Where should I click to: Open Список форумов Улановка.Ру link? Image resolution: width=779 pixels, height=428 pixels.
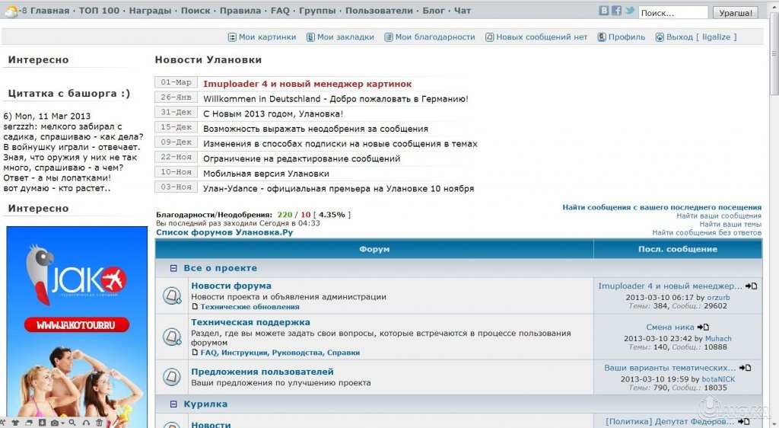click(x=224, y=232)
